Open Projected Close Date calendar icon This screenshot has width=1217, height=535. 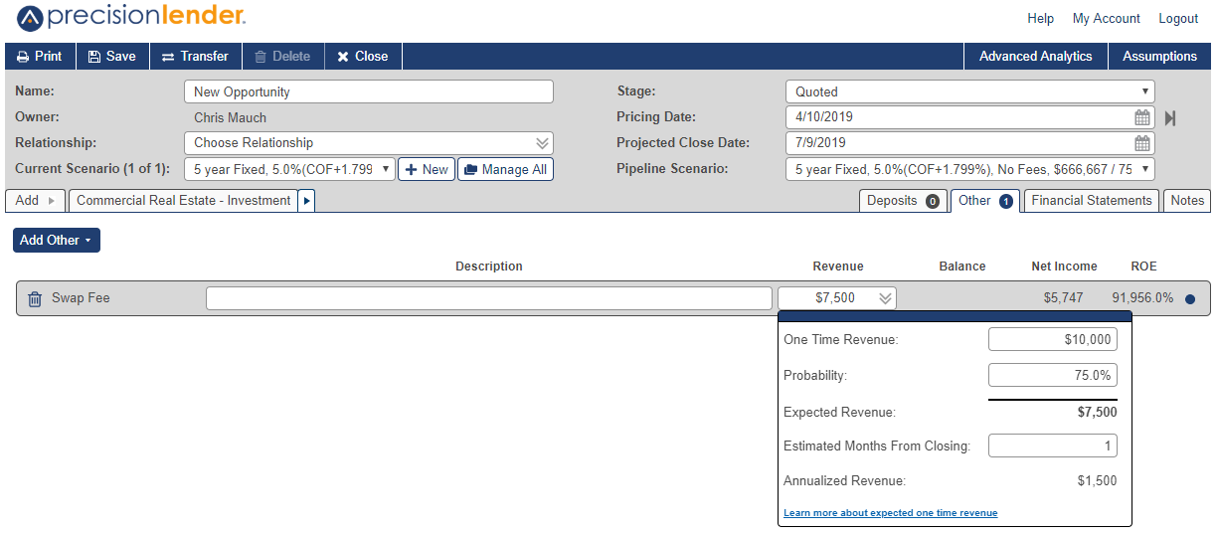(1142, 143)
